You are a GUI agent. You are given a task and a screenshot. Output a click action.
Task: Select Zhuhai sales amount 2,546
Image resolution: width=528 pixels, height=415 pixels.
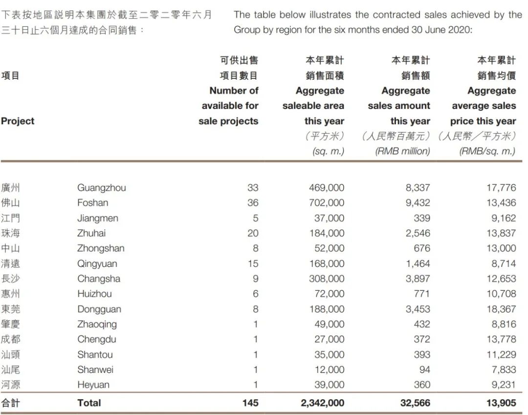point(418,233)
